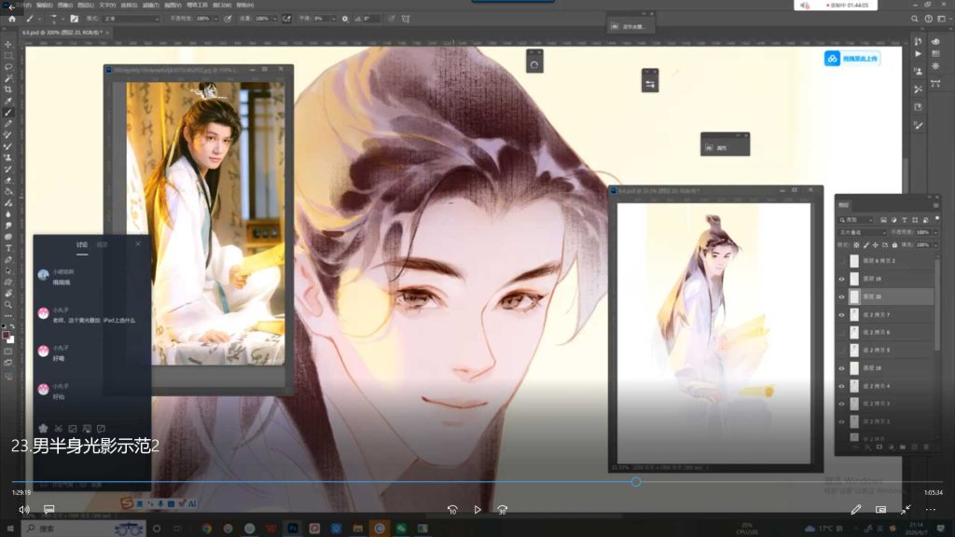Image resolution: width=955 pixels, height=537 pixels.
Task: Toggle airbrush build-up in options bar
Action: pos(287,19)
